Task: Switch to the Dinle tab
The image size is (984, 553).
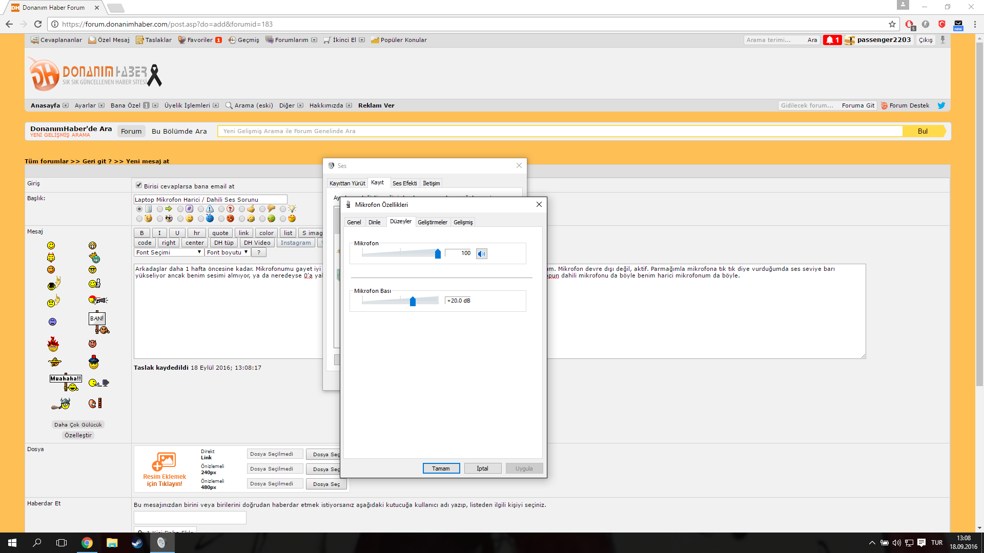Action: tap(374, 222)
